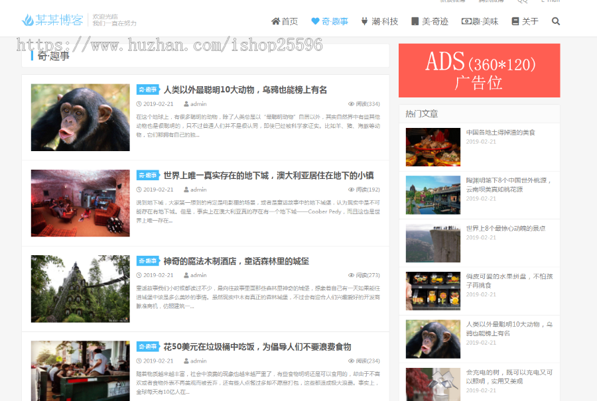Click the food dishes thumbnail in 热门文章

[x=433, y=147]
